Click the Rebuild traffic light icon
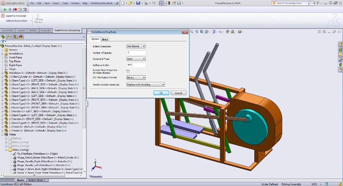The width and height of the screenshot is (343, 186). click(x=169, y=3)
